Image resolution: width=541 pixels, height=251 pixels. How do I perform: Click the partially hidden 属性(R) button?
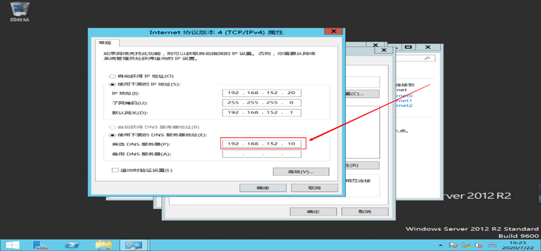pos(362,165)
